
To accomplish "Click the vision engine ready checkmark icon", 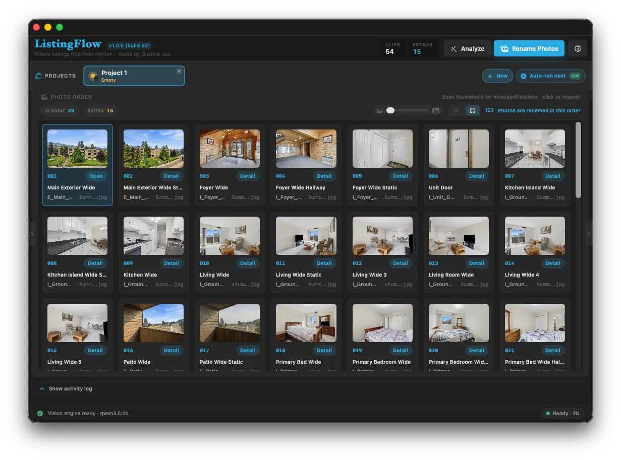I will 40,413.
